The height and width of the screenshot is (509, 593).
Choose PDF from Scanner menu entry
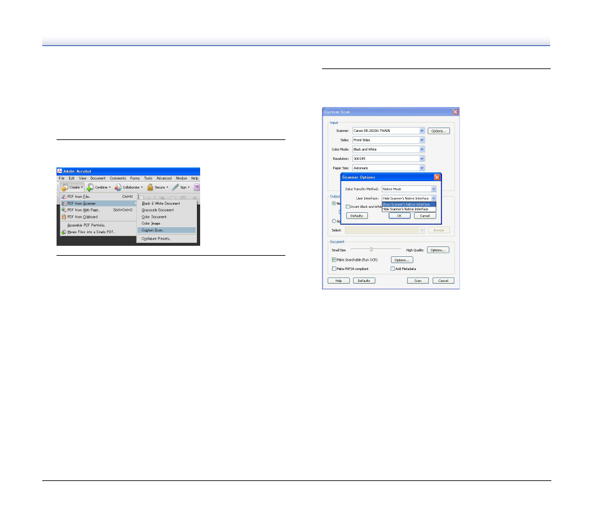pyautogui.click(x=98, y=203)
